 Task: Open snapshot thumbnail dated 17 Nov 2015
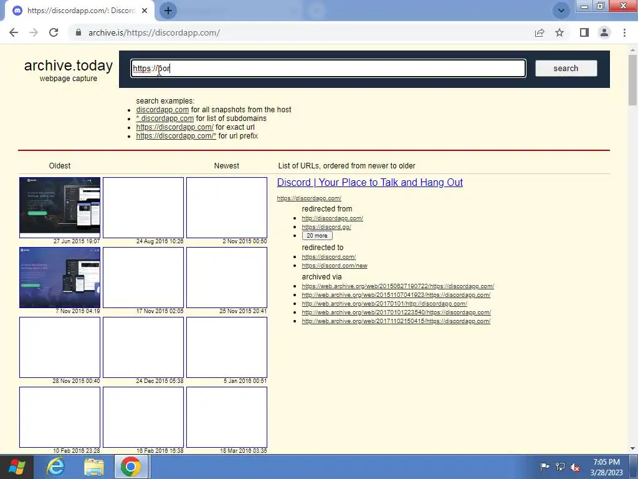coord(143,278)
